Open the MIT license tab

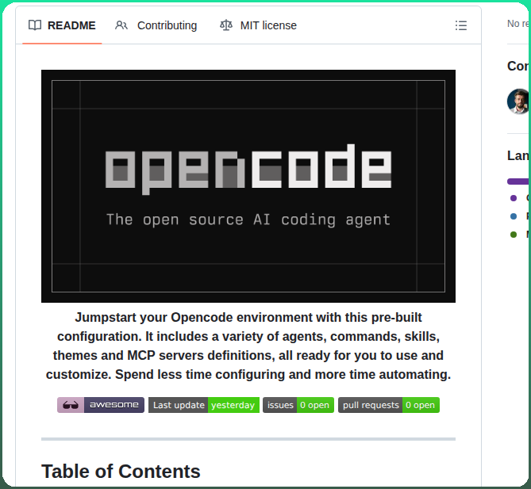click(x=258, y=25)
